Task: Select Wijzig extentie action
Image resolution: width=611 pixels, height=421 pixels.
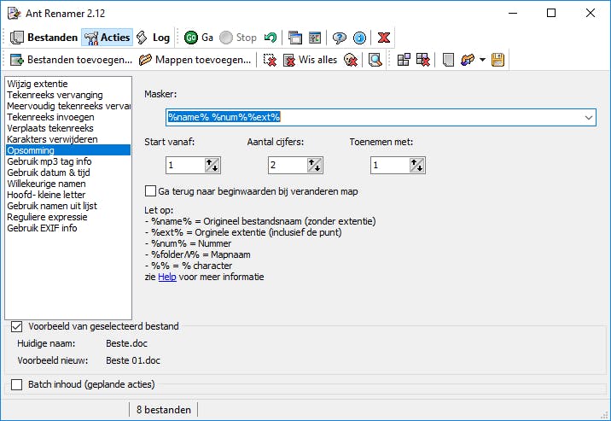Action: pos(68,84)
